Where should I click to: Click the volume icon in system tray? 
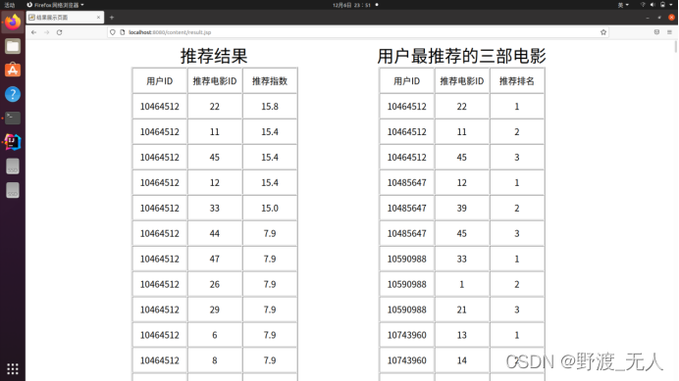[x=653, y=5]
